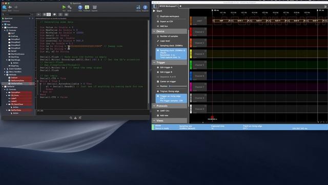Image resolution: width=328 pixels, height=185 pixels.
Task: Click the Logic level wrench icon
Action: [x=158, y=41]
